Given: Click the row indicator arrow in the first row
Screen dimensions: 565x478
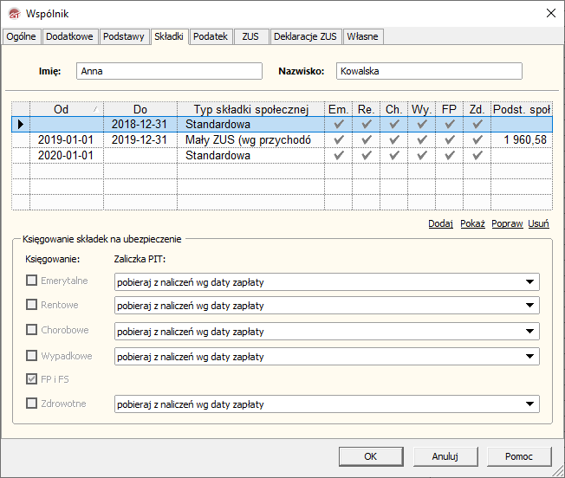Looking at the screenshot, I should [x=20, y=125].
